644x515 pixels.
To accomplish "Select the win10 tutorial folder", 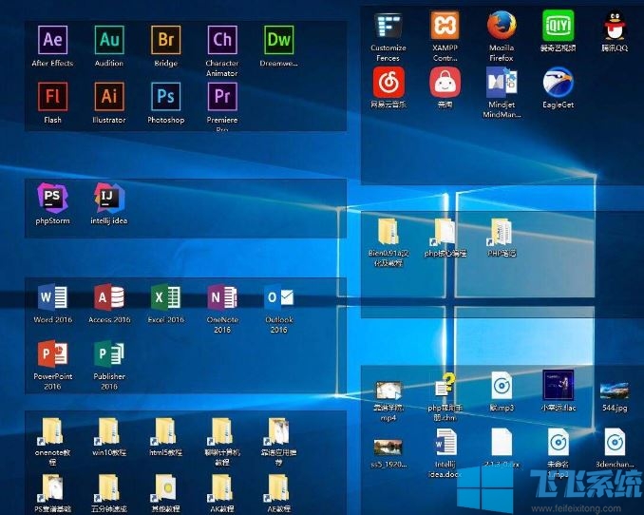I will tap(109, 432).
